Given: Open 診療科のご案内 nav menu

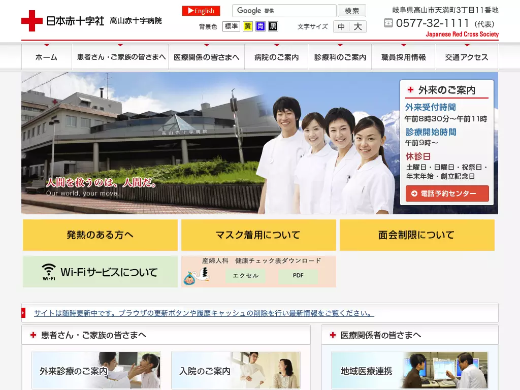Looking at the screenshot, I should [340, 57].
